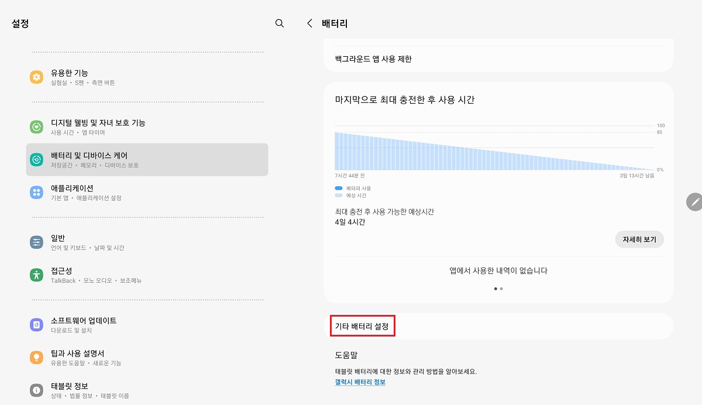Click the Software update icon
The height and width of the screenshot is (405, 702).
tap(36, 324)
